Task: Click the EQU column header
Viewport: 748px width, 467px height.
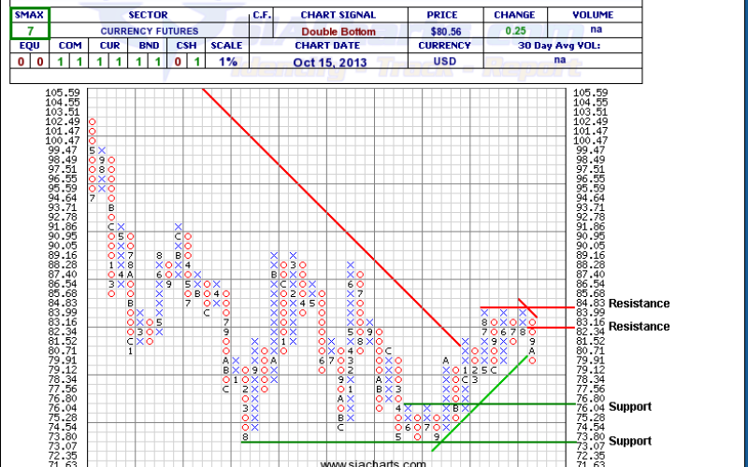Action: 28,45
